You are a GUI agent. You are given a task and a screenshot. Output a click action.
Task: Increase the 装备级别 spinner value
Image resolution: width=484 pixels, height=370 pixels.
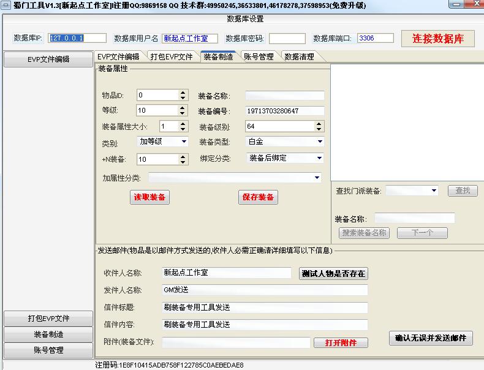319,124
